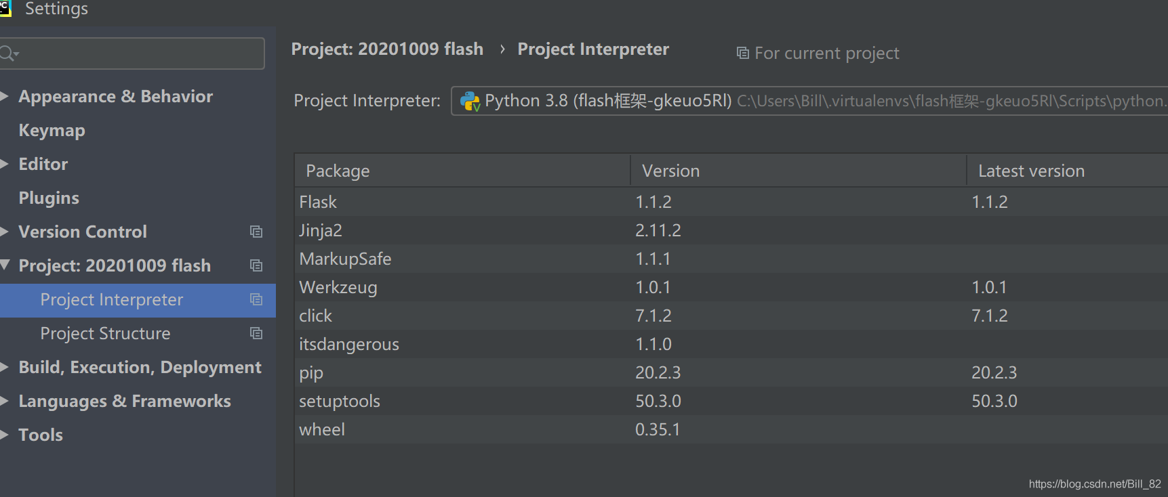
Task: Click the project-scope icon beside Project: 20201009 flash
Action: (x=256, y=265)
